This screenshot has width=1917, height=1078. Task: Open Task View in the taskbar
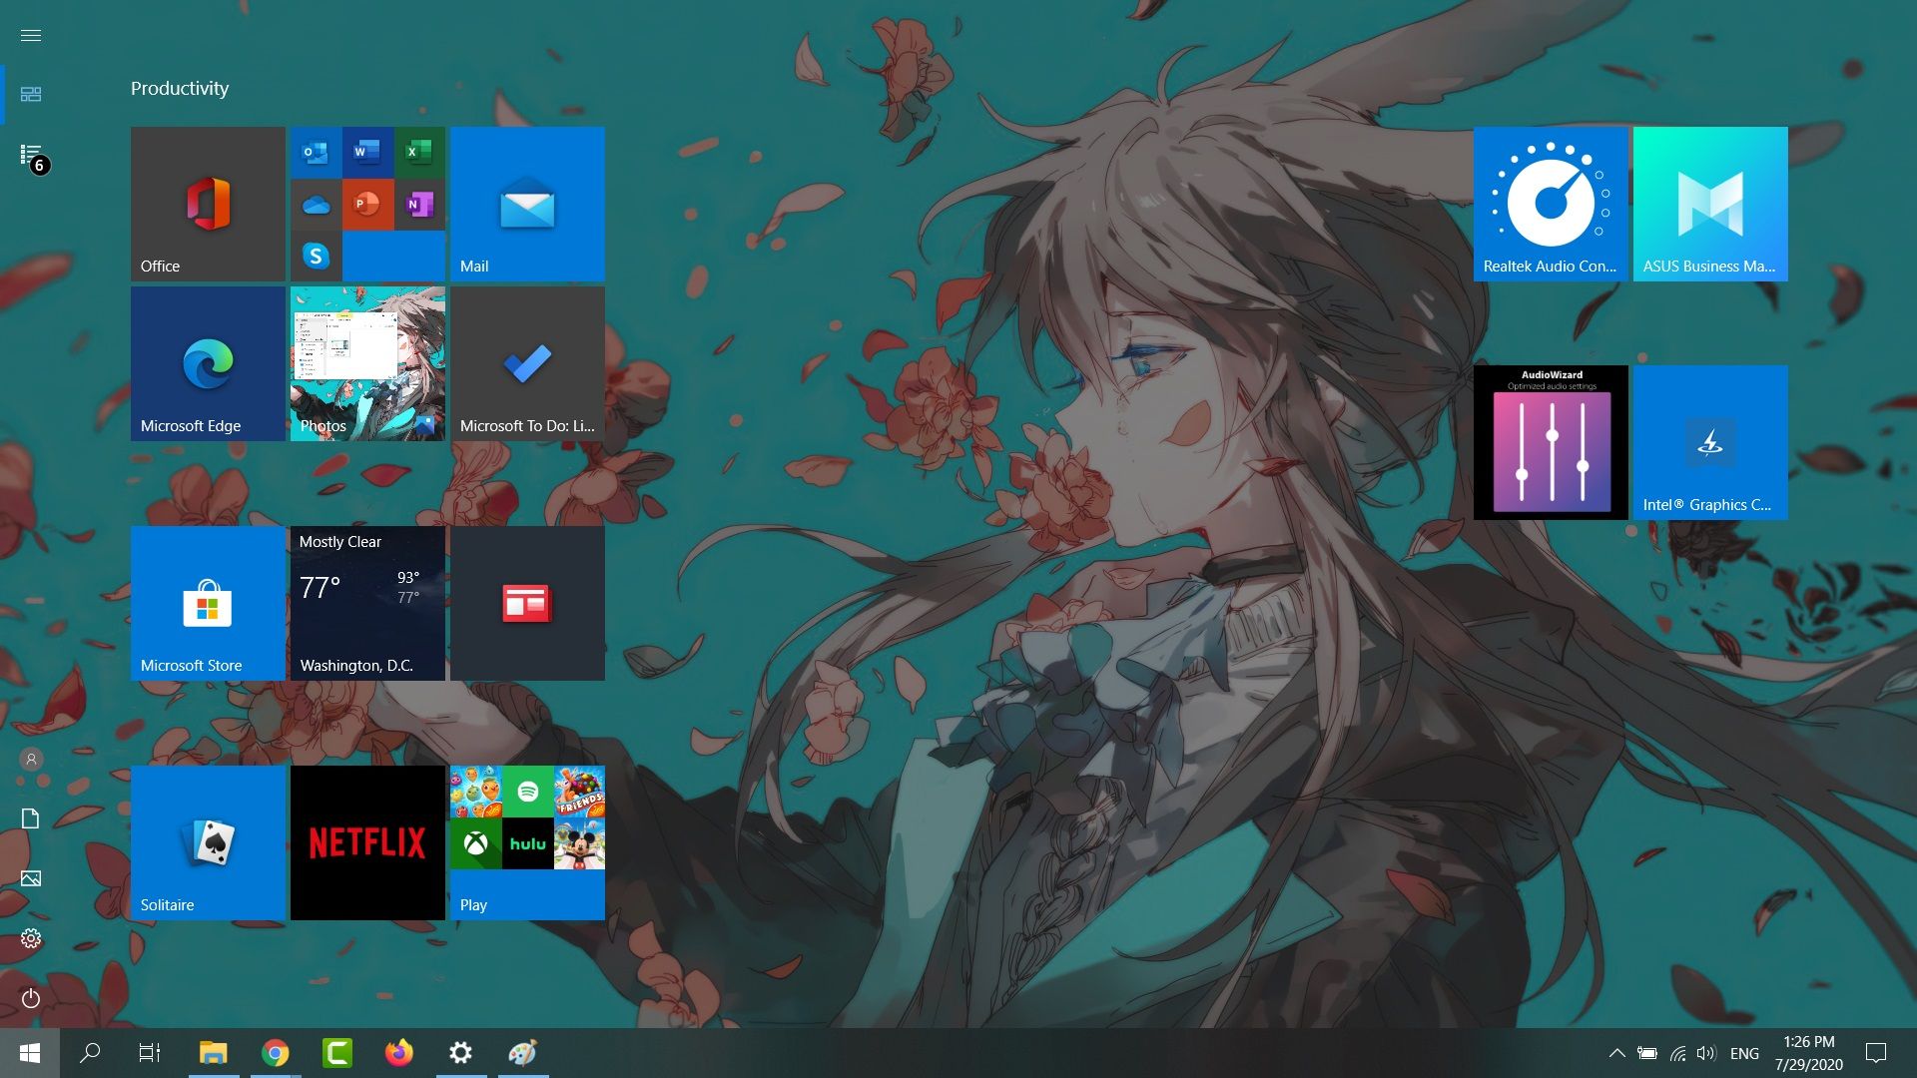click(150, 1053)
